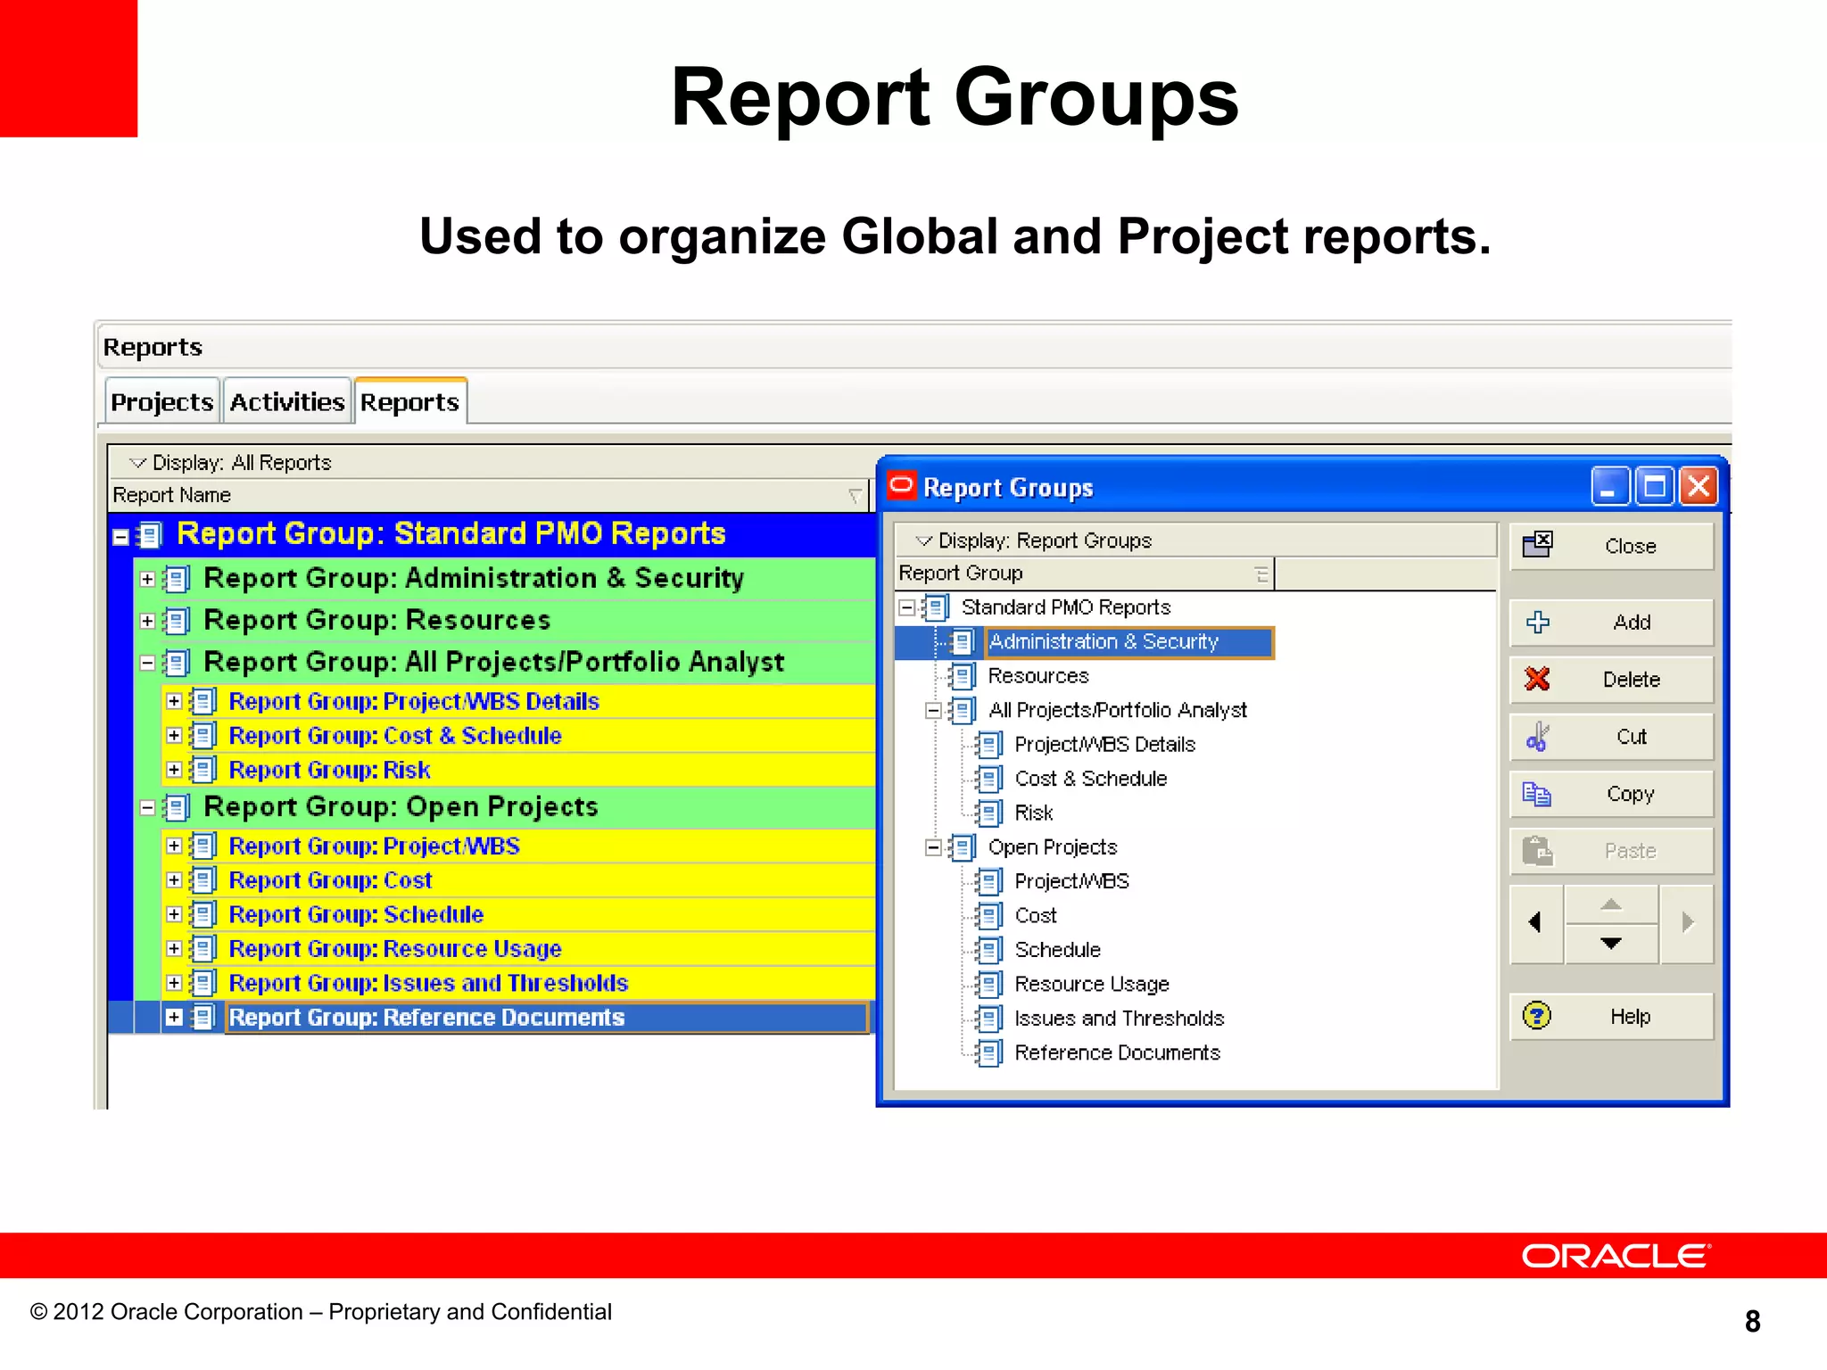This screenshot has height=1370, width=1827.
Task: Expand Report Group: Schedule row
Action: [174, 914]
